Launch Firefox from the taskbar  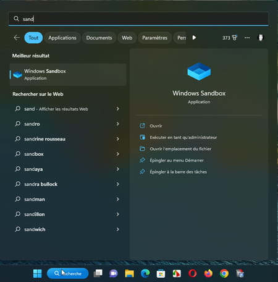pyautogui.click(x=208, y=273)
